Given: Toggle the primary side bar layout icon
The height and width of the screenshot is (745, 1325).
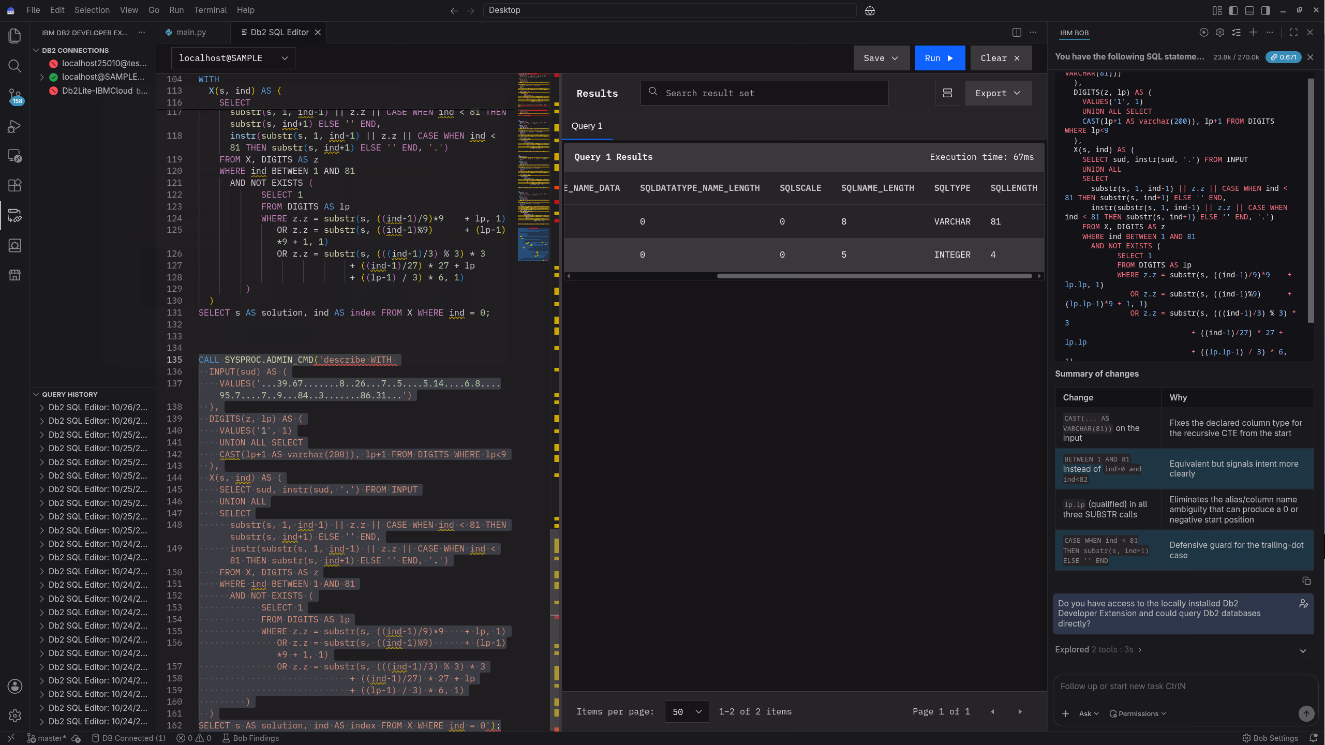Looking at the screenshot, I should point(1233,10).
